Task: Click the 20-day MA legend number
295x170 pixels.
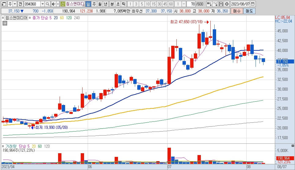Action: point(56,18)
